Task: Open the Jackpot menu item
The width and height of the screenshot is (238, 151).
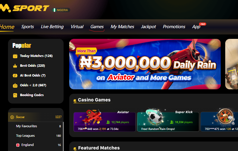Action: coord(149,27)
